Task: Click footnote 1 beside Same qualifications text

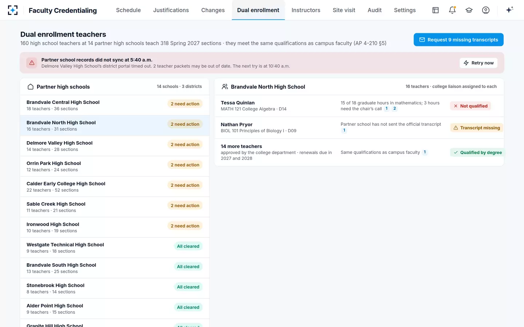Action: [x=425, y=152]
